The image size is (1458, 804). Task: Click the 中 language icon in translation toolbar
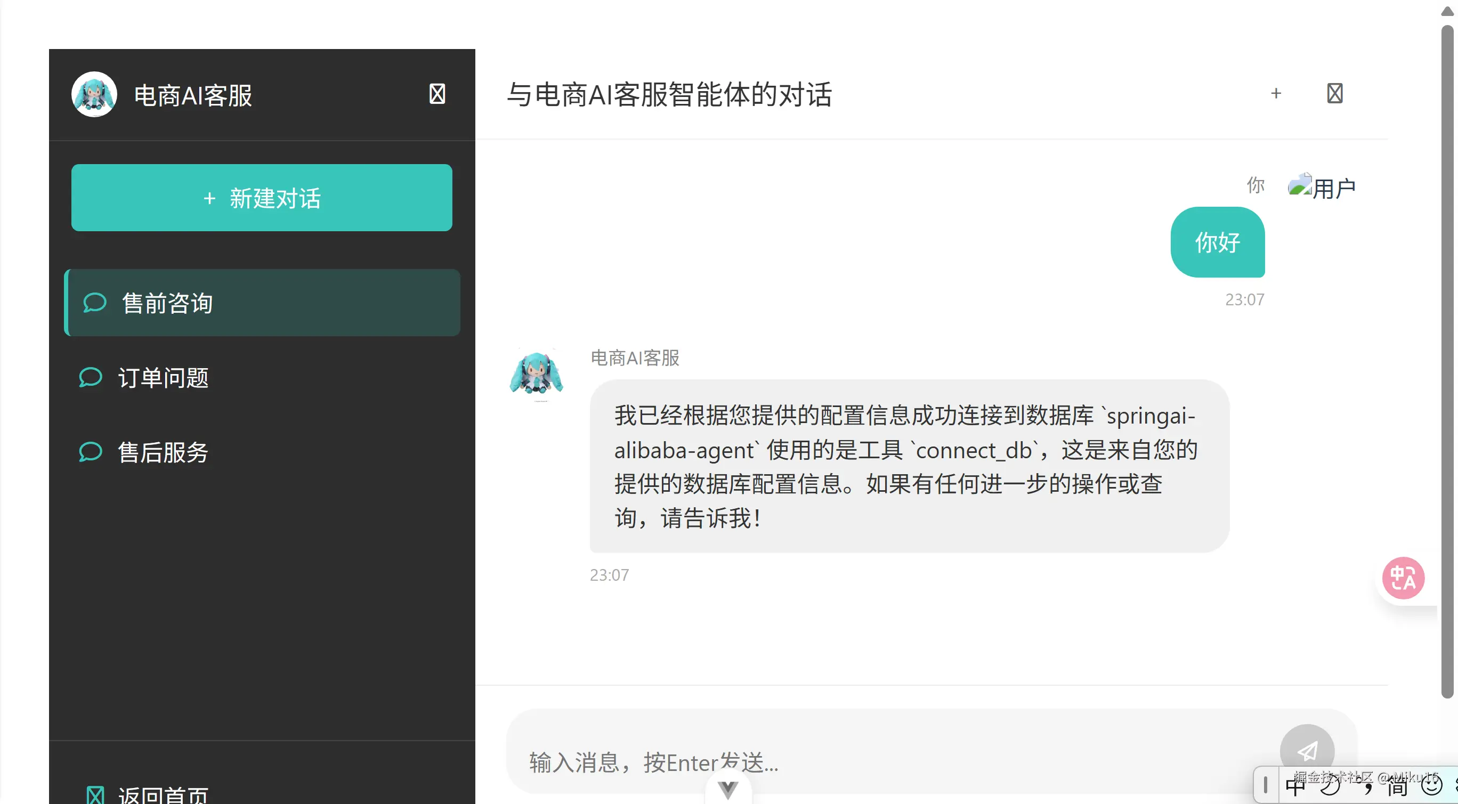[x=1295, y=785]
